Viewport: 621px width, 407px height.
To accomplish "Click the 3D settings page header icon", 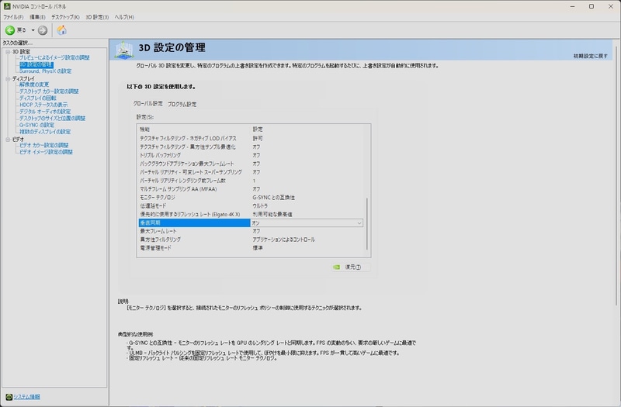I will (124, 50).
